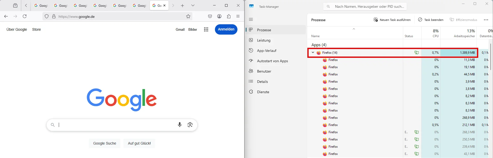Click the efficiency leaf icon in the Firefox (14) row
The width and height of the screenshot is (493, 158).
click(x=416, y=53)
